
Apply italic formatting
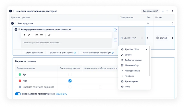[29, 35]
